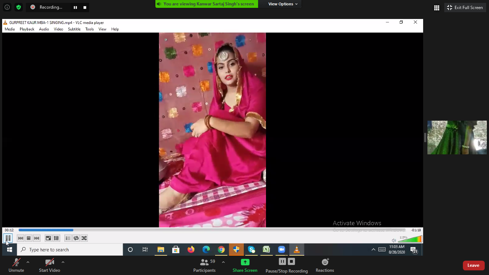Open the Reactions panel in Zoom

[x=325, y=265]
